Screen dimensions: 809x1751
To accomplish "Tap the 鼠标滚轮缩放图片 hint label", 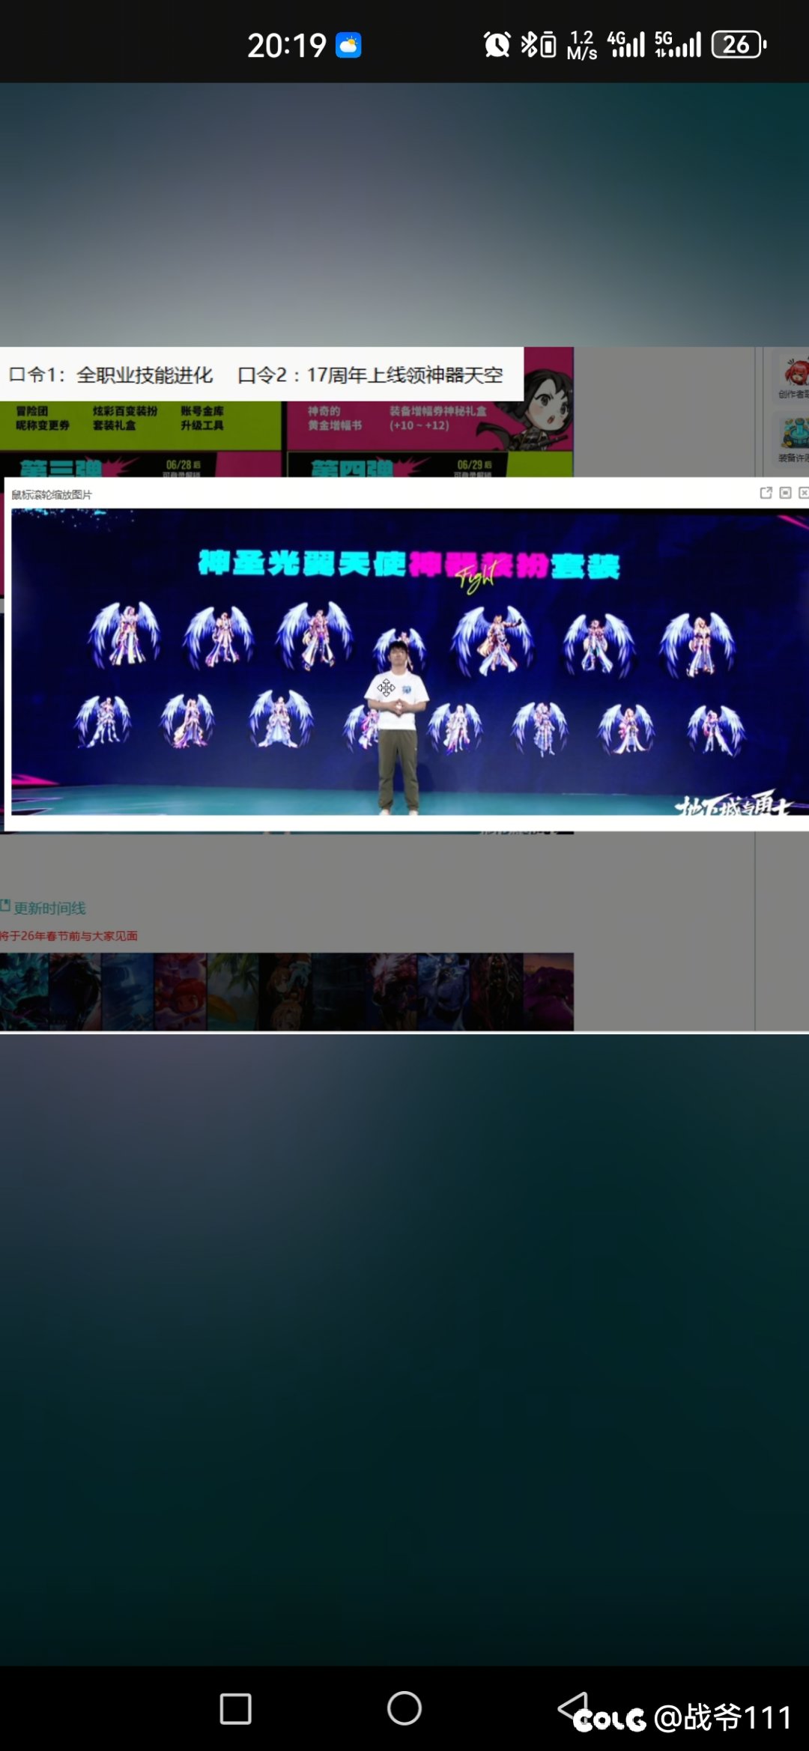I will 52,494.
